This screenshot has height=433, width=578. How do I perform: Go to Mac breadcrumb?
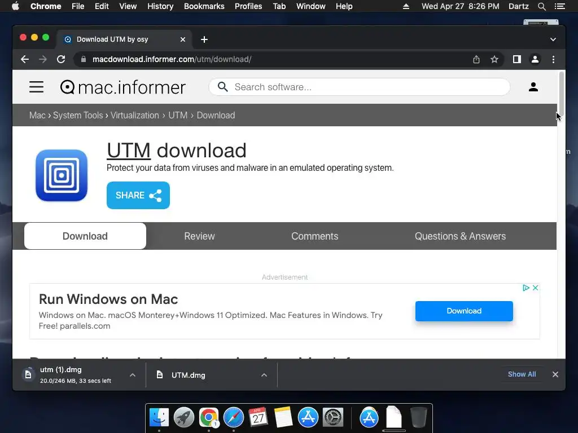click(37, 115)
